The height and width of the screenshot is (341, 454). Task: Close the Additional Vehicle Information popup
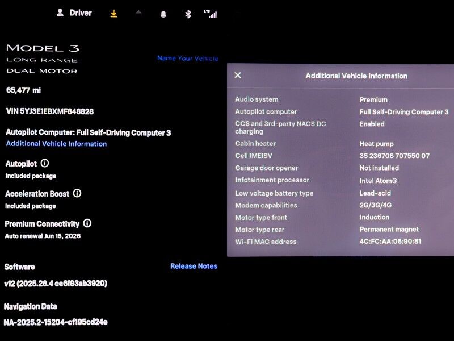[x=238, y=76]
